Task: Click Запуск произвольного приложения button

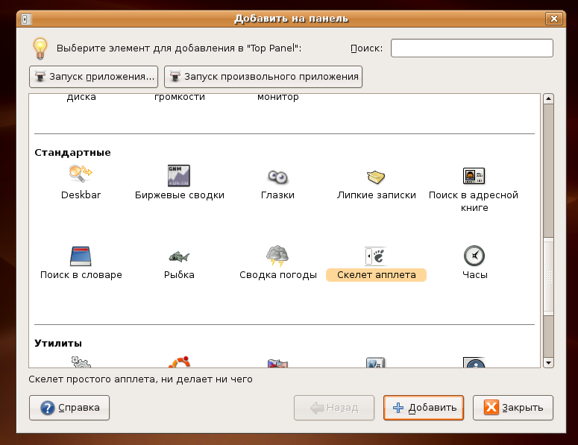Action: coord(263,76)
